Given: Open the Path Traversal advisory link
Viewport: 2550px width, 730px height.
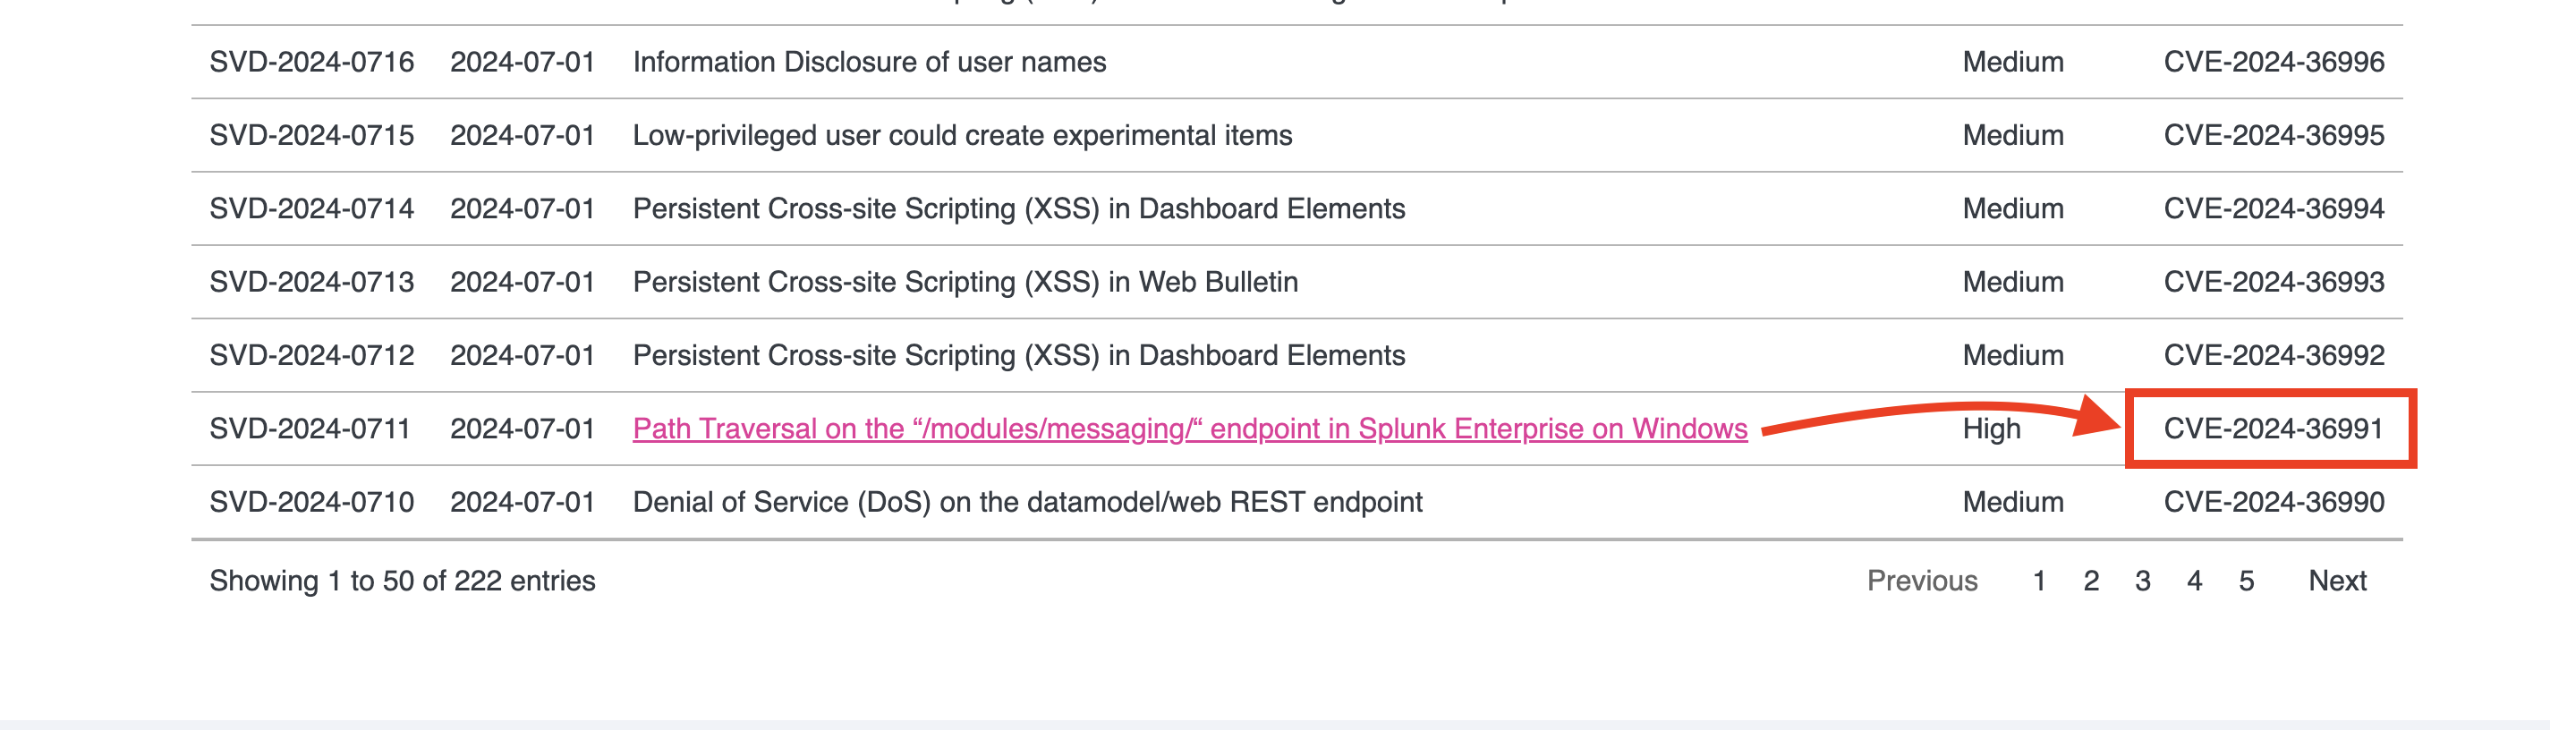Looking at the screenshot, I should pos(1189,429).
